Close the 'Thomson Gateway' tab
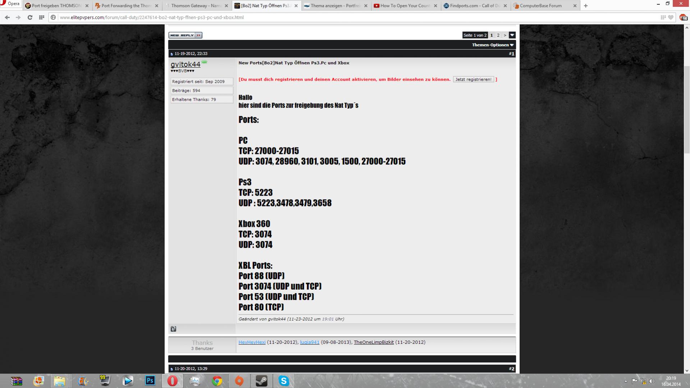This screenshot has width=690, height=388. [x=226, y=6]
